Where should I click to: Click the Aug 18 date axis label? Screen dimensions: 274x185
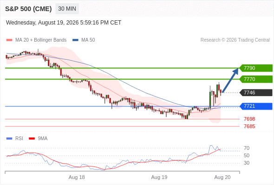pyautogui.click(x=77, y=177)
